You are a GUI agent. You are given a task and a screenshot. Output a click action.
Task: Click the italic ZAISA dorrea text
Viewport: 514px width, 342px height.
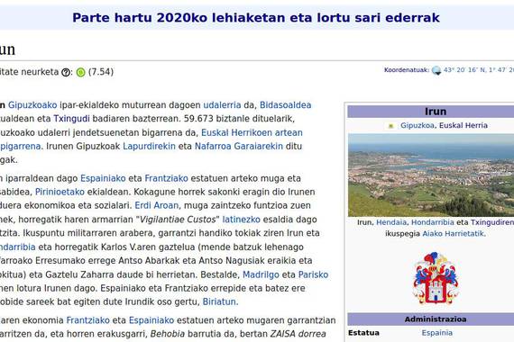[x=298, y=334]
